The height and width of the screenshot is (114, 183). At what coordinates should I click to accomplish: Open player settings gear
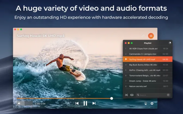click(152, 103)
